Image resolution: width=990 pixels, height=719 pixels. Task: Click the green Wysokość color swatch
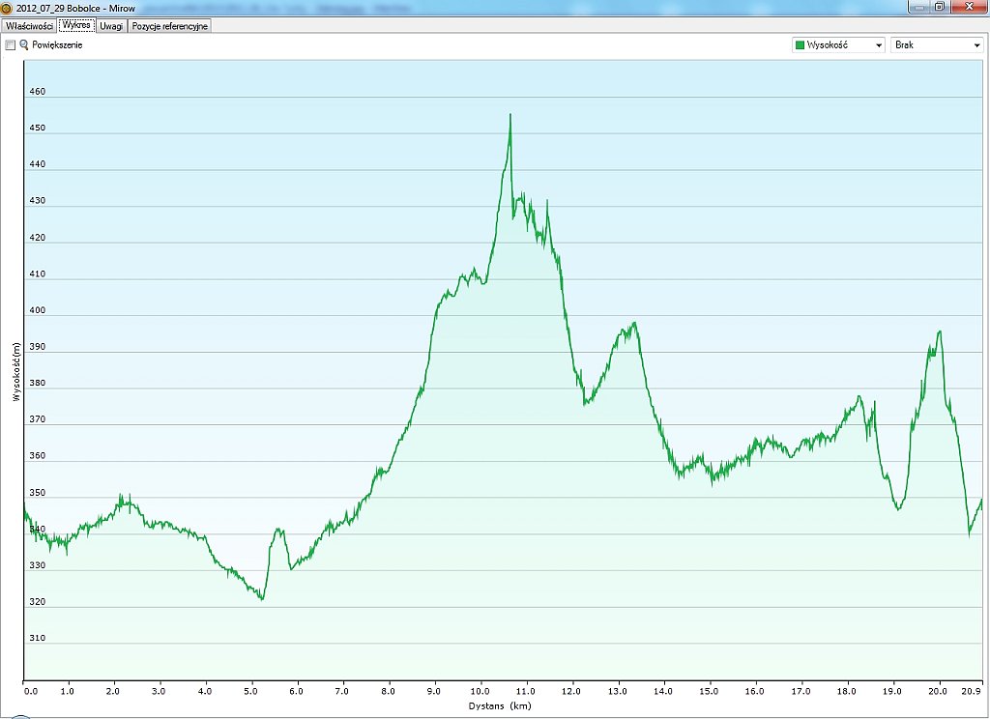800,45
